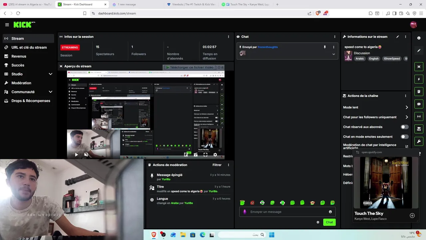426x240 pixels.
Task: Expand the Communauté submenu chevron
Action: pos(51,92)
